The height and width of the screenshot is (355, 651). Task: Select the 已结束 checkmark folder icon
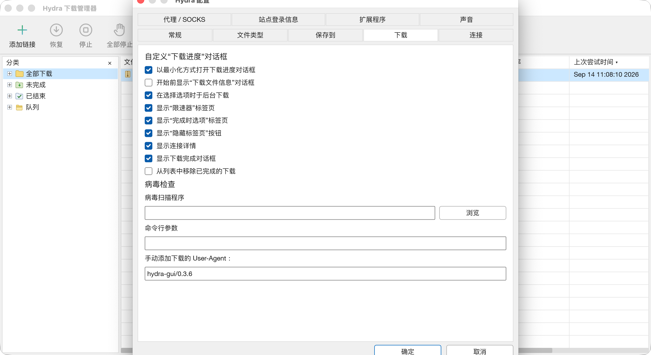pyautogui.click(x=20, y=96)
